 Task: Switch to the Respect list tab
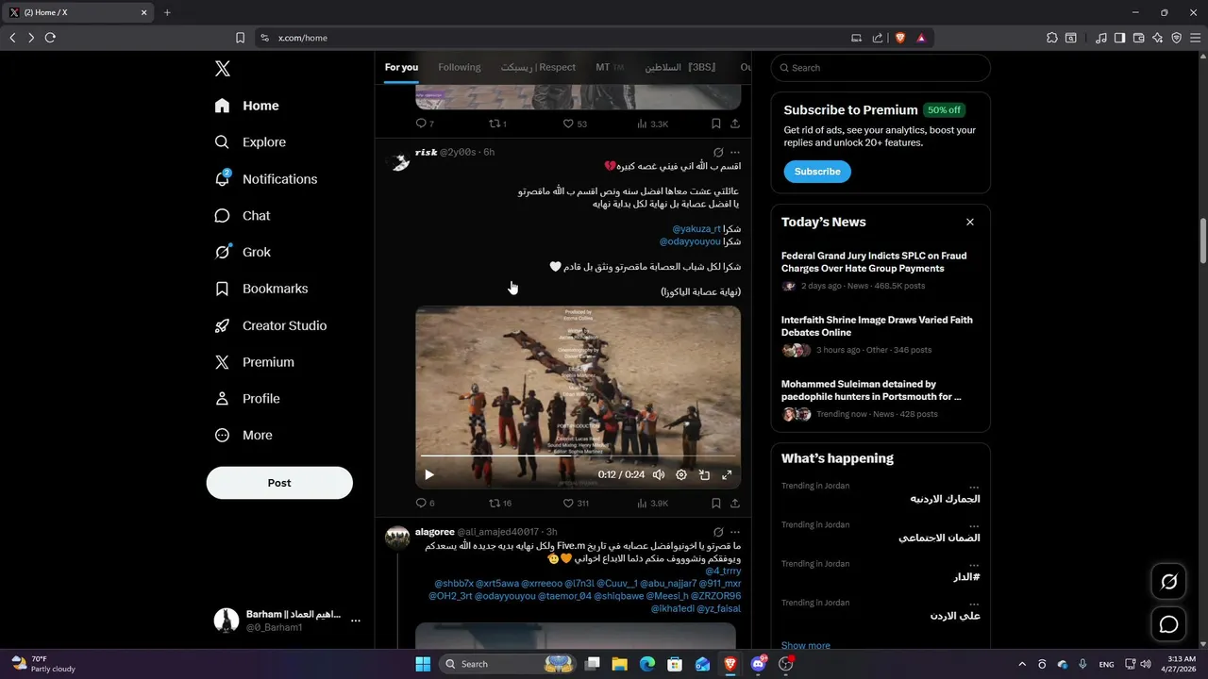(538, 67)
